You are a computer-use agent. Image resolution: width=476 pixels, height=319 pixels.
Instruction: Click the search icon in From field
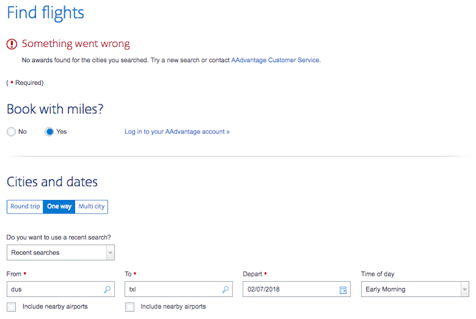tap(107, 289)
